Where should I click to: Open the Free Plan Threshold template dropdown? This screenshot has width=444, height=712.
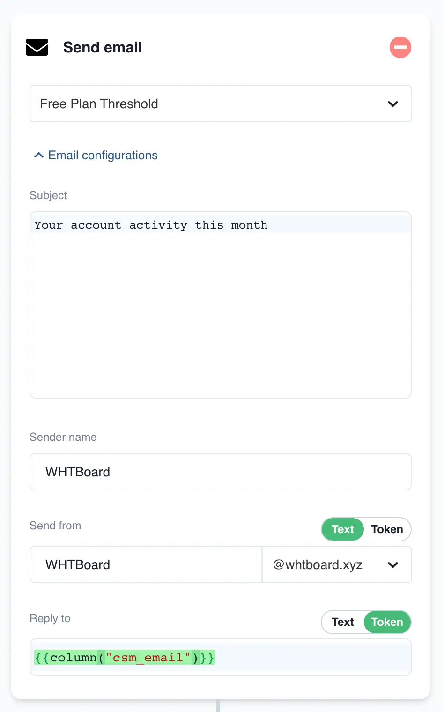point(220,104)
